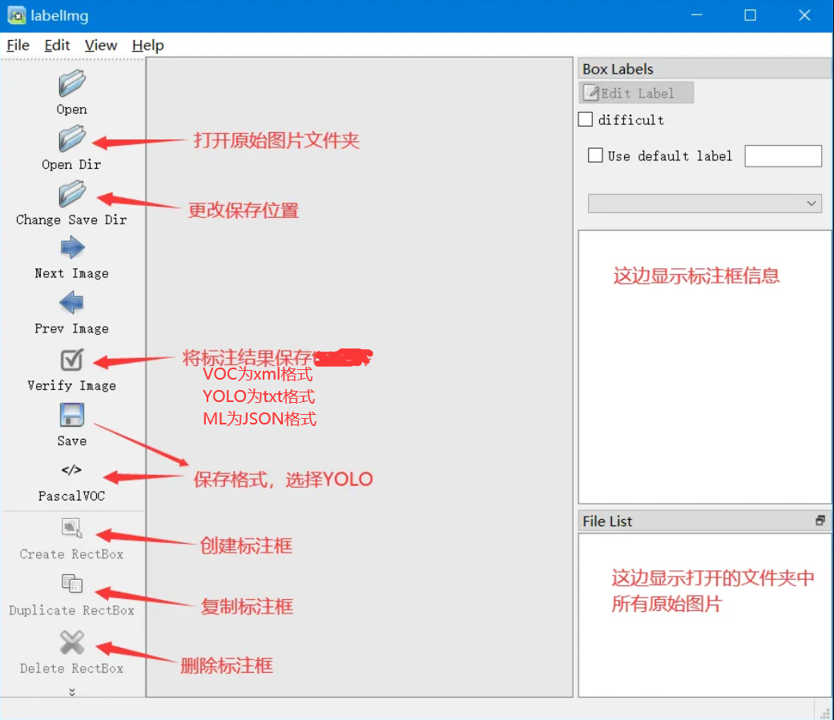Open the View menu
Image resolution: width=834 pixels, height=720 pixels.
tap(101, 45)
